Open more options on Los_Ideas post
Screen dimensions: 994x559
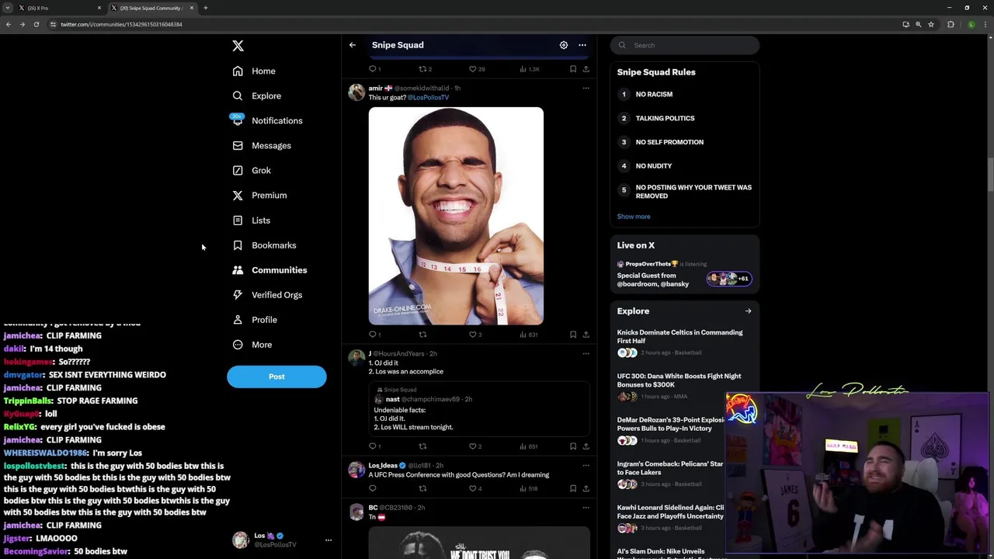click(x=586, y=465)
